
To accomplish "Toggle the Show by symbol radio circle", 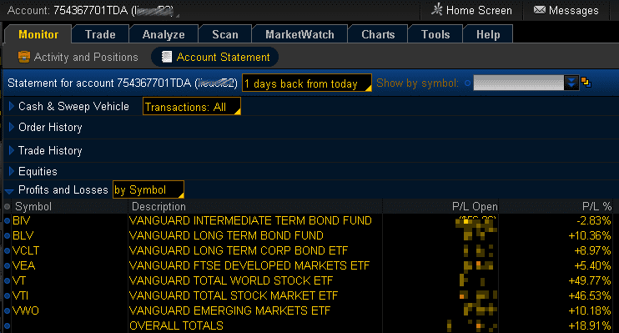I will coord(468,83).
